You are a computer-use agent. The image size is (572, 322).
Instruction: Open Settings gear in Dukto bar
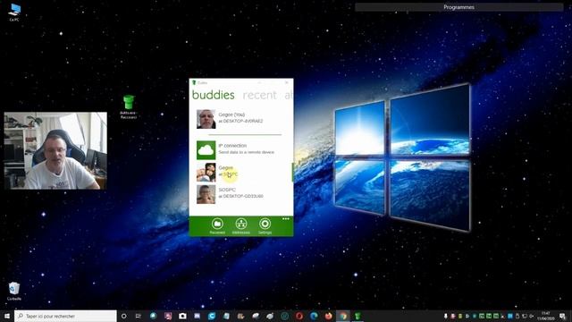[265, 226]
